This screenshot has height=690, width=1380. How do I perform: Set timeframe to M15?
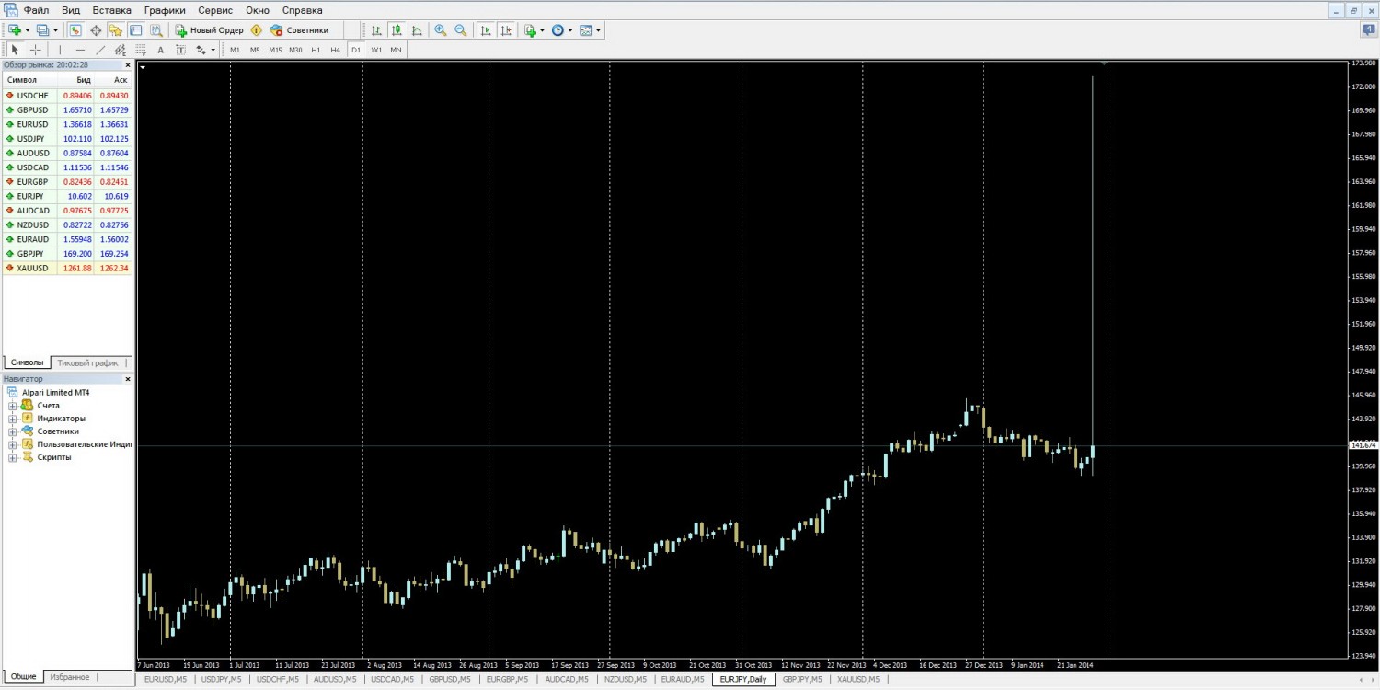275,50
